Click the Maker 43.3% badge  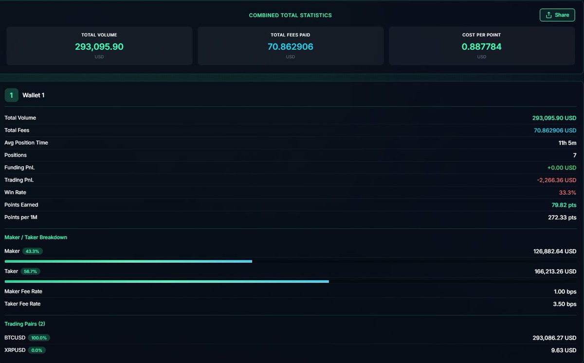point(33,252)
